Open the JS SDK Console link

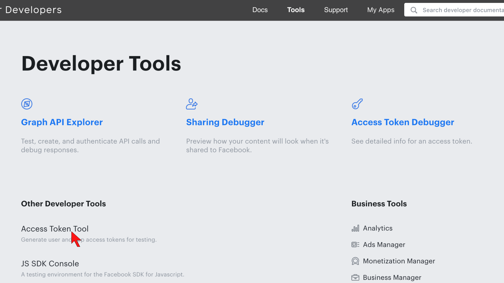tap(50, 264)
